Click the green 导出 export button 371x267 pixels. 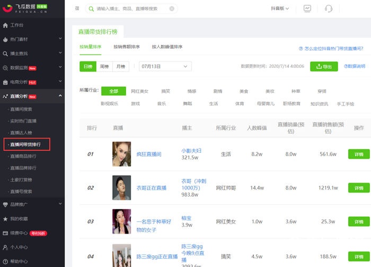click(x=324, y=66)
